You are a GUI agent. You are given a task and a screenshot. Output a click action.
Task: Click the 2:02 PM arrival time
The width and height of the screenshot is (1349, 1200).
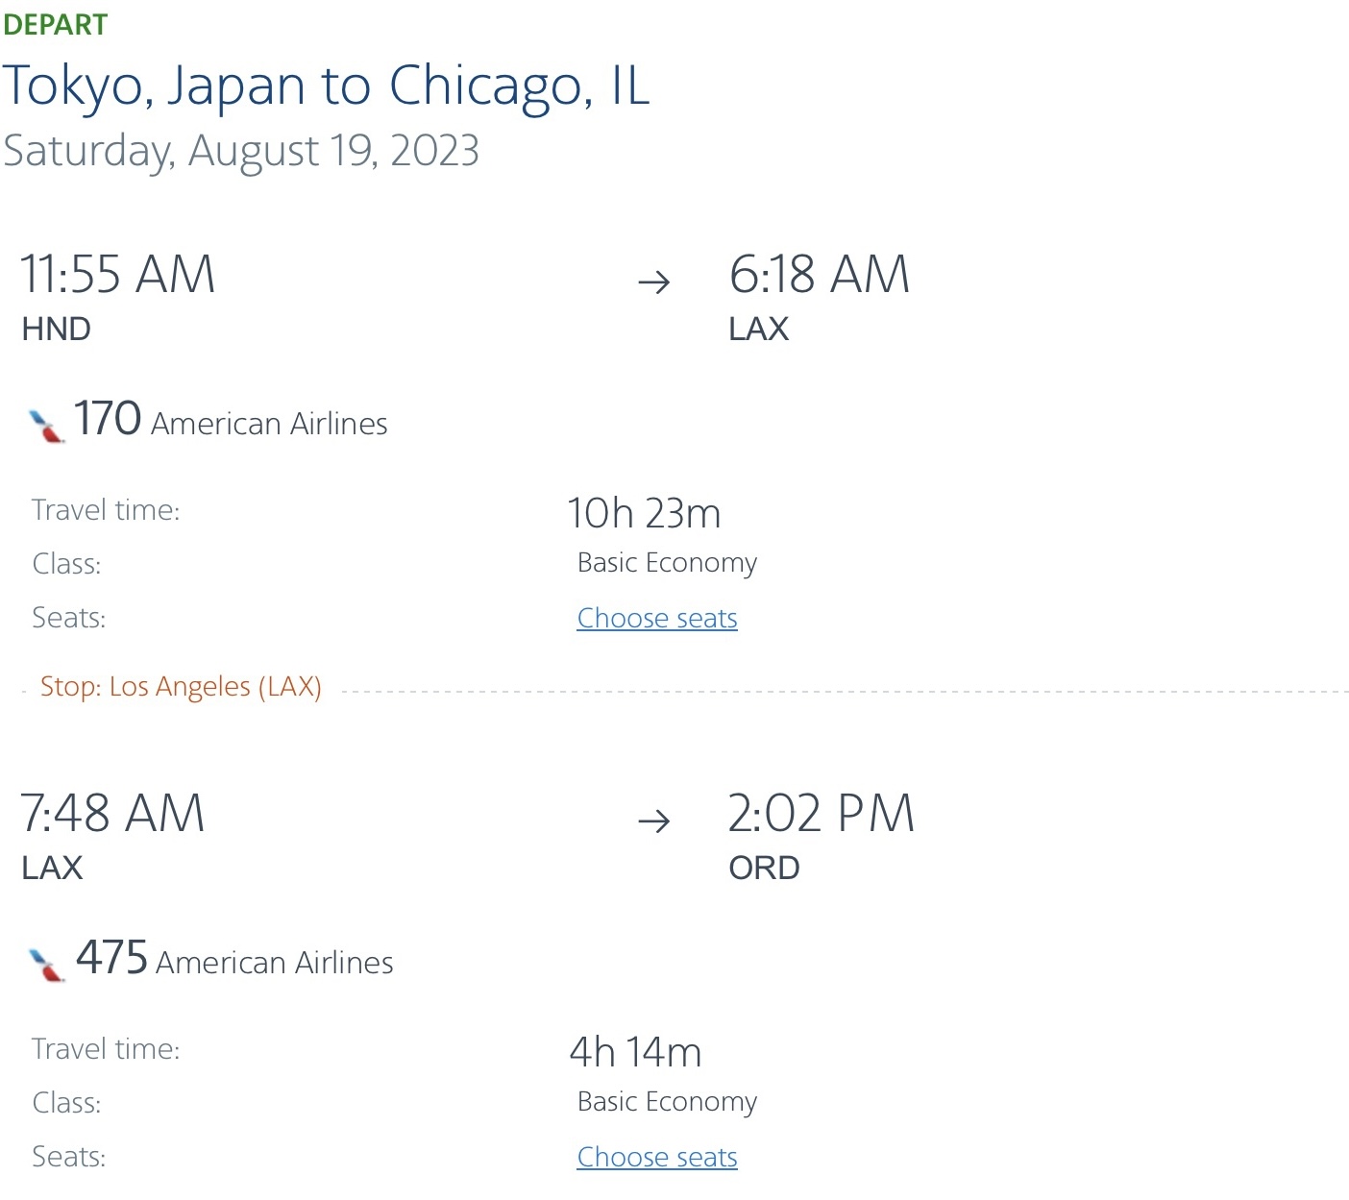(821, 814)
